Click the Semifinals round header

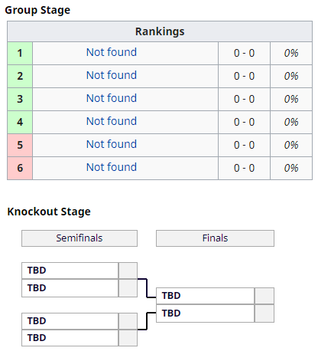tap(80, 238)
